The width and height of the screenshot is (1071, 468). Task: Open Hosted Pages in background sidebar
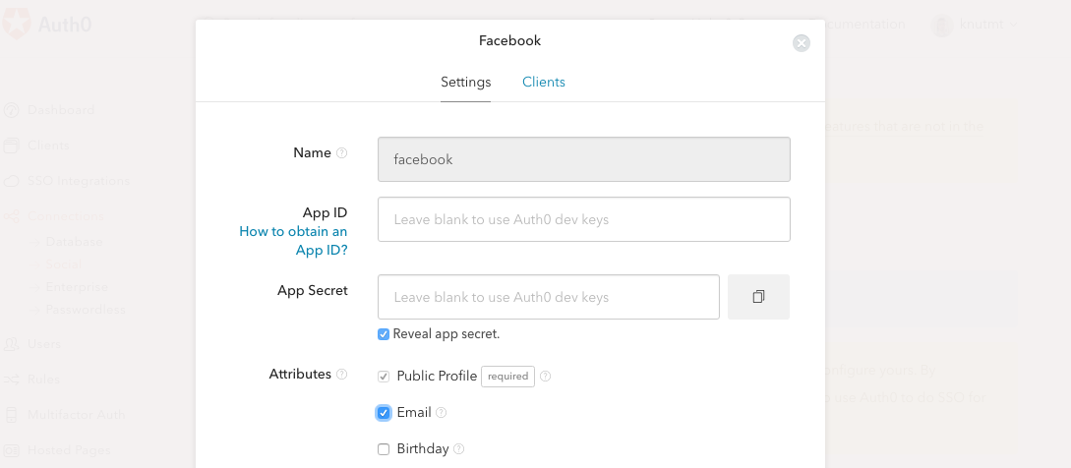pos(69,450)
